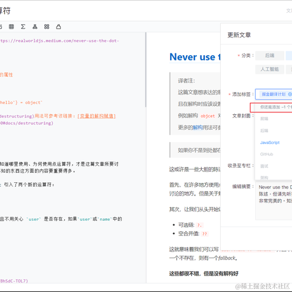
Task: Choose 前端 in the tag dropdown list
Action: [x=264, y=119]
